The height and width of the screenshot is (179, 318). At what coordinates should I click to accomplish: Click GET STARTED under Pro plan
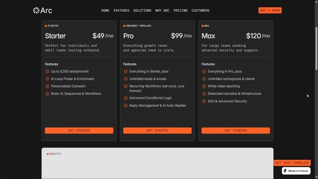[158, 130]
